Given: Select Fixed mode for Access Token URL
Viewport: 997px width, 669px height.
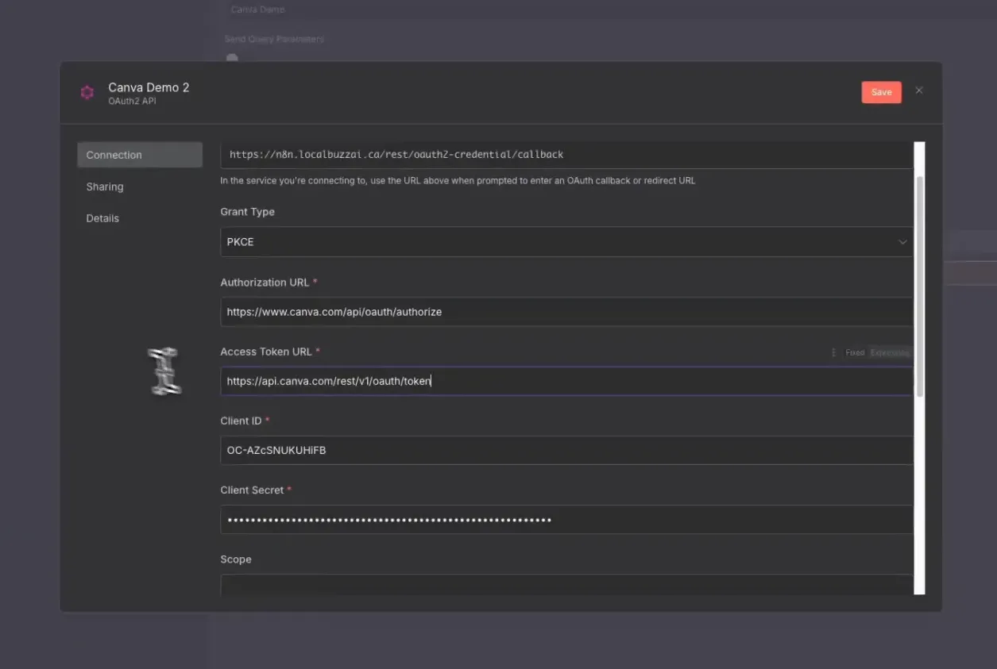Looking at the screenshot, I should coord(855,352).
